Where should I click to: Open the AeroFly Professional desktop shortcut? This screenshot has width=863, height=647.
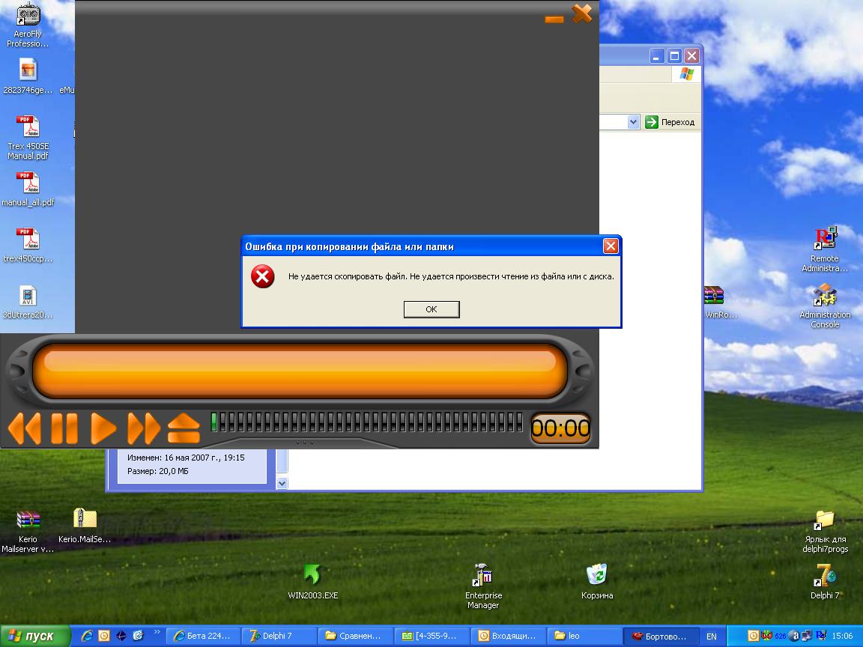(x=28, y=25)
